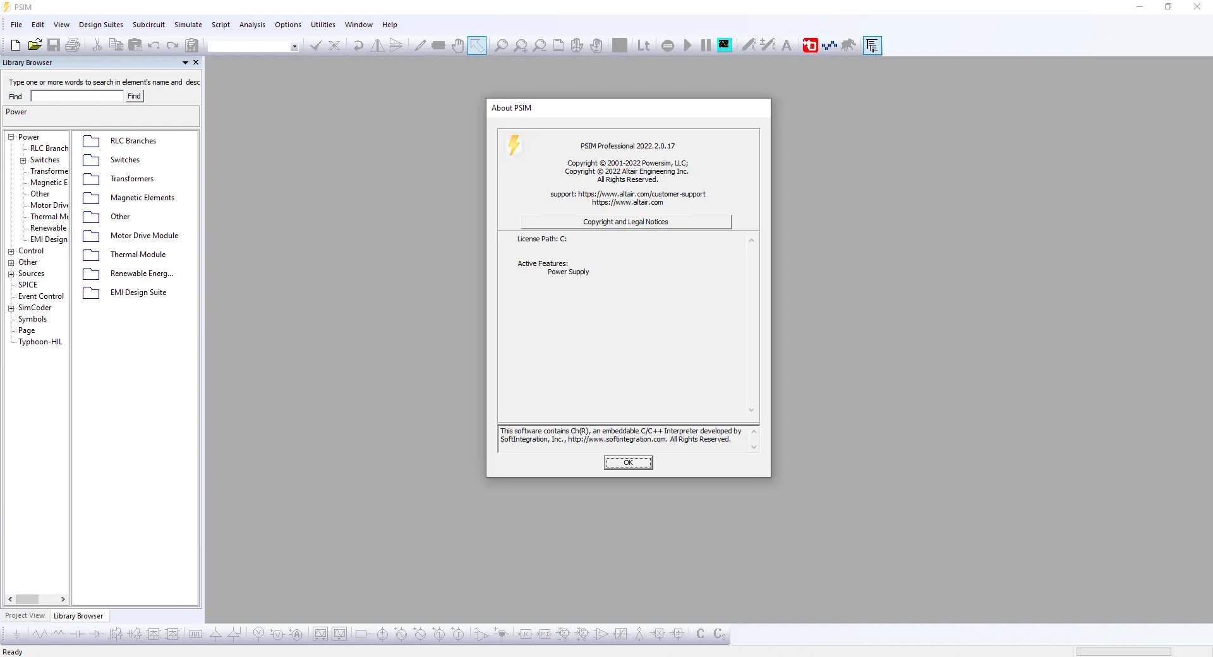Place a PI controller block
The width and height of the screenshot is (1213, 657).
pyautogui.click(x=544, y=634)
